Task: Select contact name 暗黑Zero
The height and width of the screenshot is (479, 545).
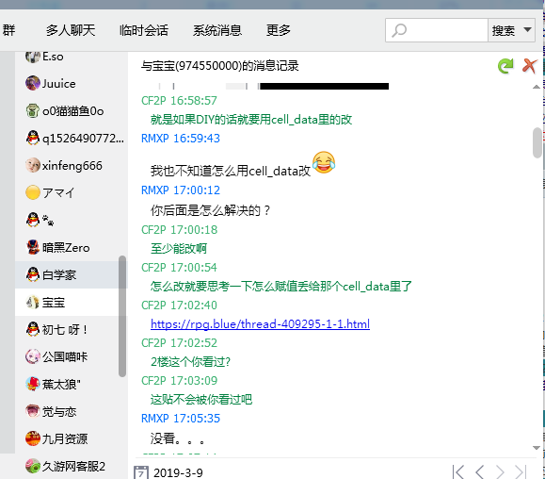Action: coord(66,247)
